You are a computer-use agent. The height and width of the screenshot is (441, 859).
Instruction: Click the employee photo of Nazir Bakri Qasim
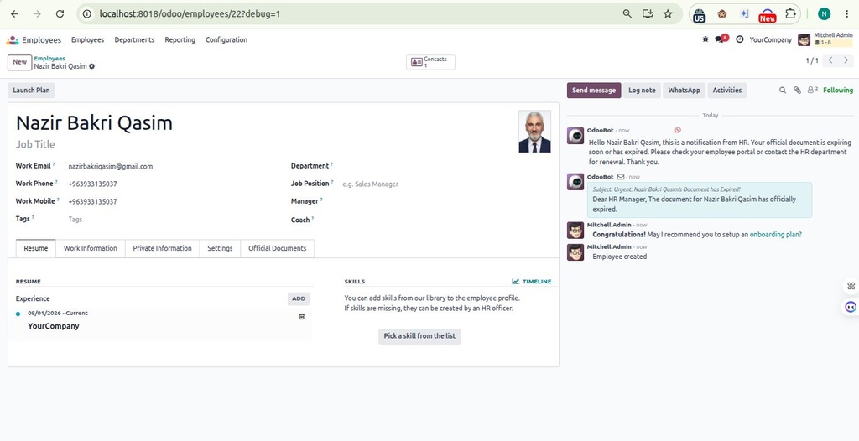click(x=534, y=132)
